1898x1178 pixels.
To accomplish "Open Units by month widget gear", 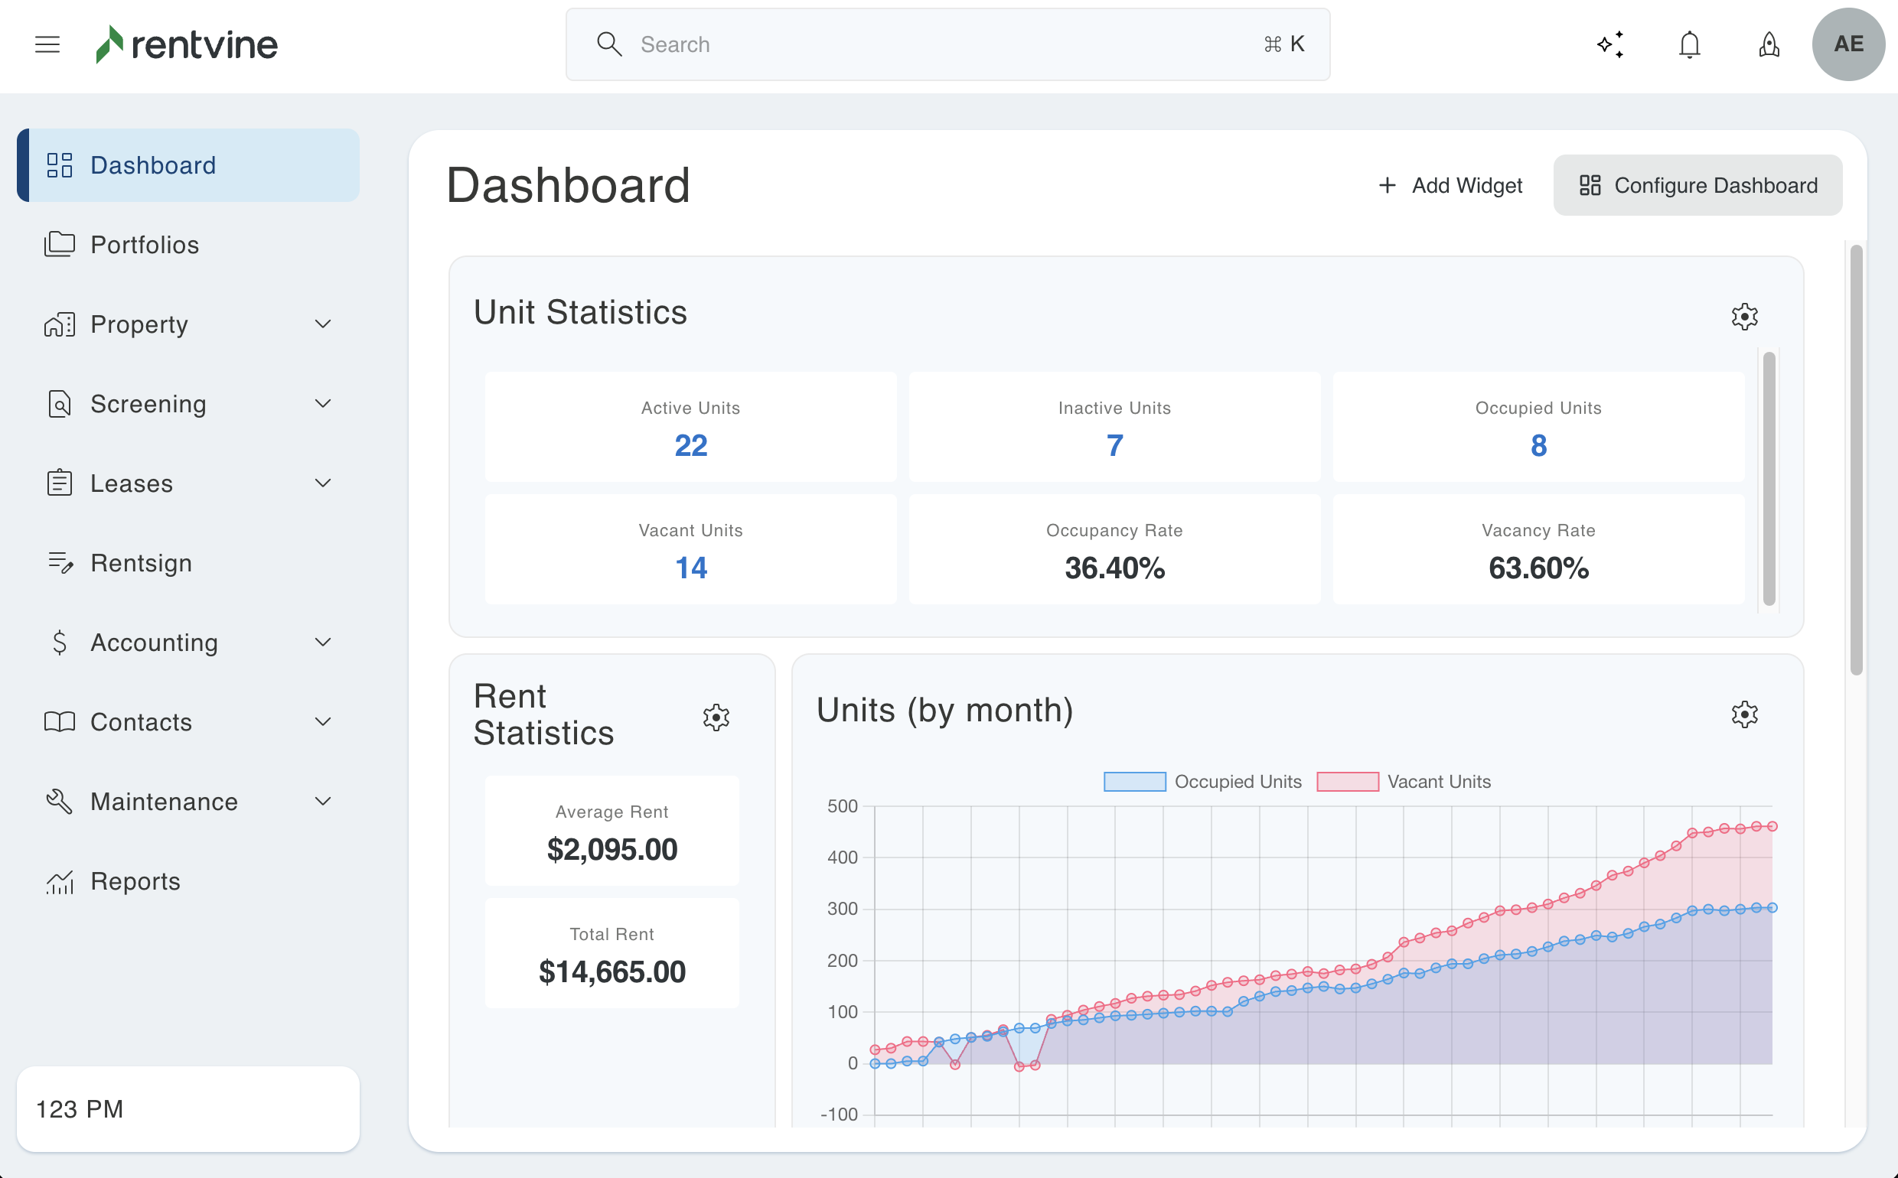I will [x=1744, y=714].
